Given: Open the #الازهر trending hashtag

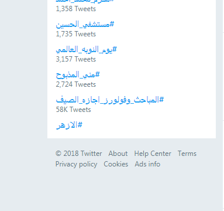Looking at the screenshot, I should pyautogui.click(x=69, y=125).
